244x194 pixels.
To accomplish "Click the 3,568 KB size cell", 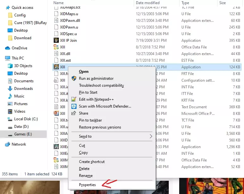I will tap(233, 134).
